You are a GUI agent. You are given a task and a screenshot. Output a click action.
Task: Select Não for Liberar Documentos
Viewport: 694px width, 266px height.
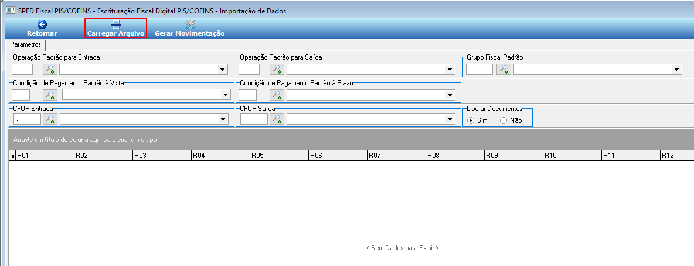tap(504, 120)
